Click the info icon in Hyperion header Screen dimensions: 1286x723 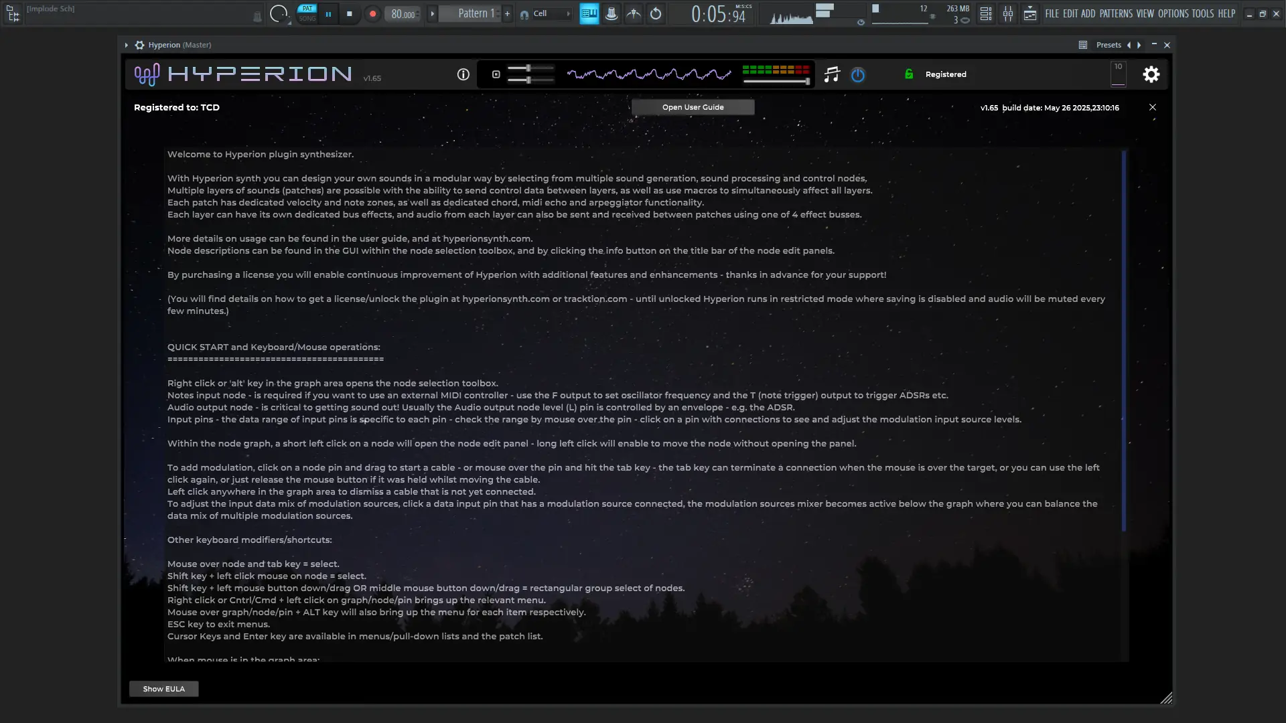click(463, 74)
